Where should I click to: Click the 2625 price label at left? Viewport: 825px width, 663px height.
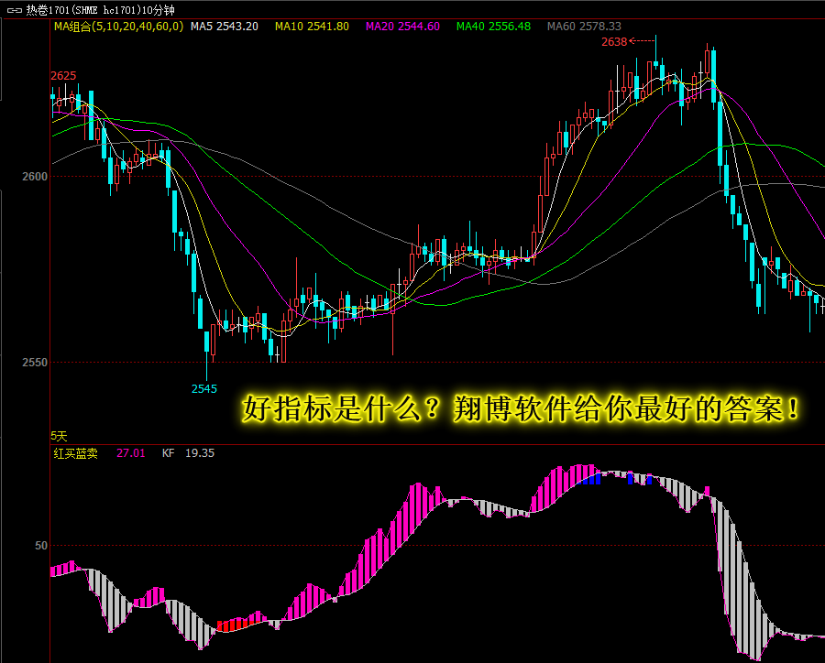(63, 76)
